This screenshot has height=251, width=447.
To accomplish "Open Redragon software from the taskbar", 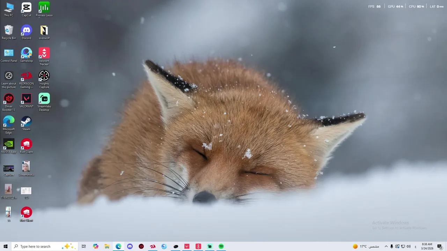I will [153, 246].
